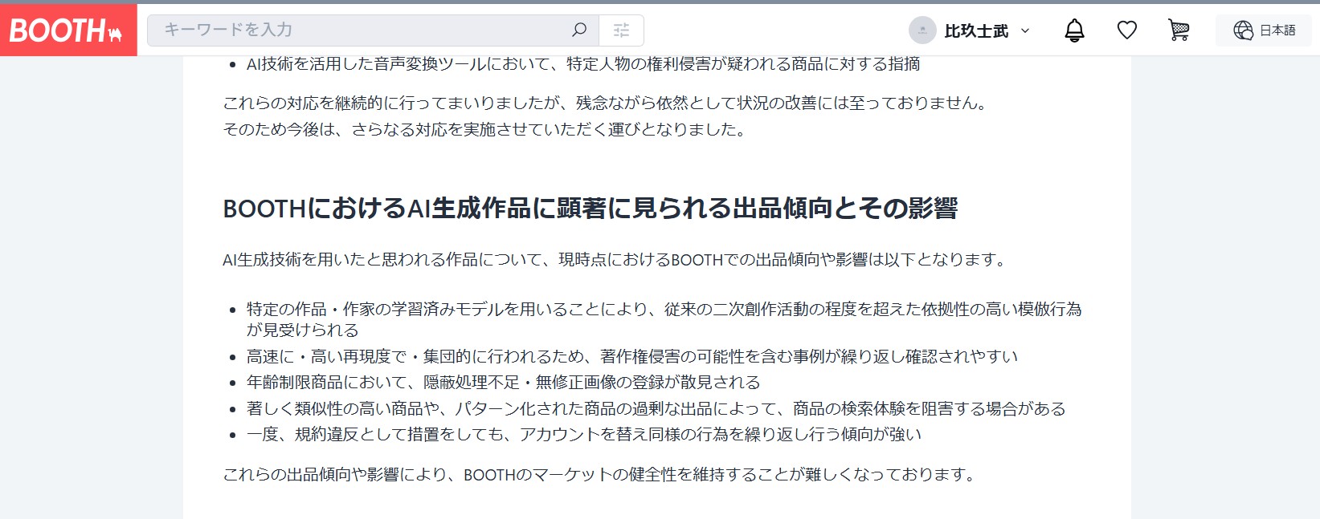
Task: Click the paragraph starting これらの出品傾向や影響により
Action: (600, 474)
